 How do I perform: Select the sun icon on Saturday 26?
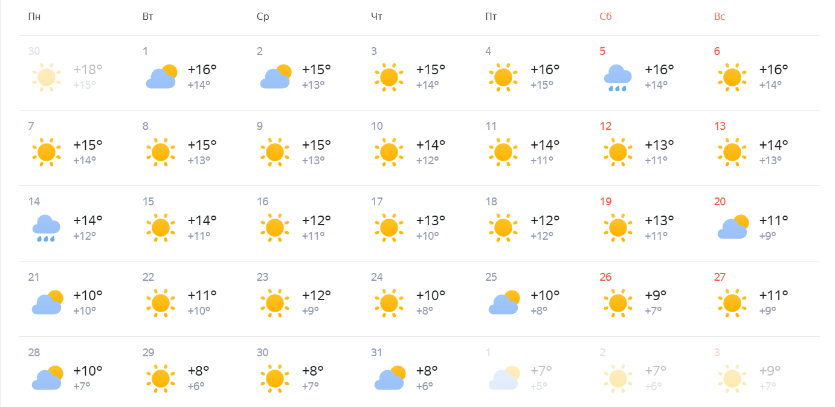(x=617, y=303)
